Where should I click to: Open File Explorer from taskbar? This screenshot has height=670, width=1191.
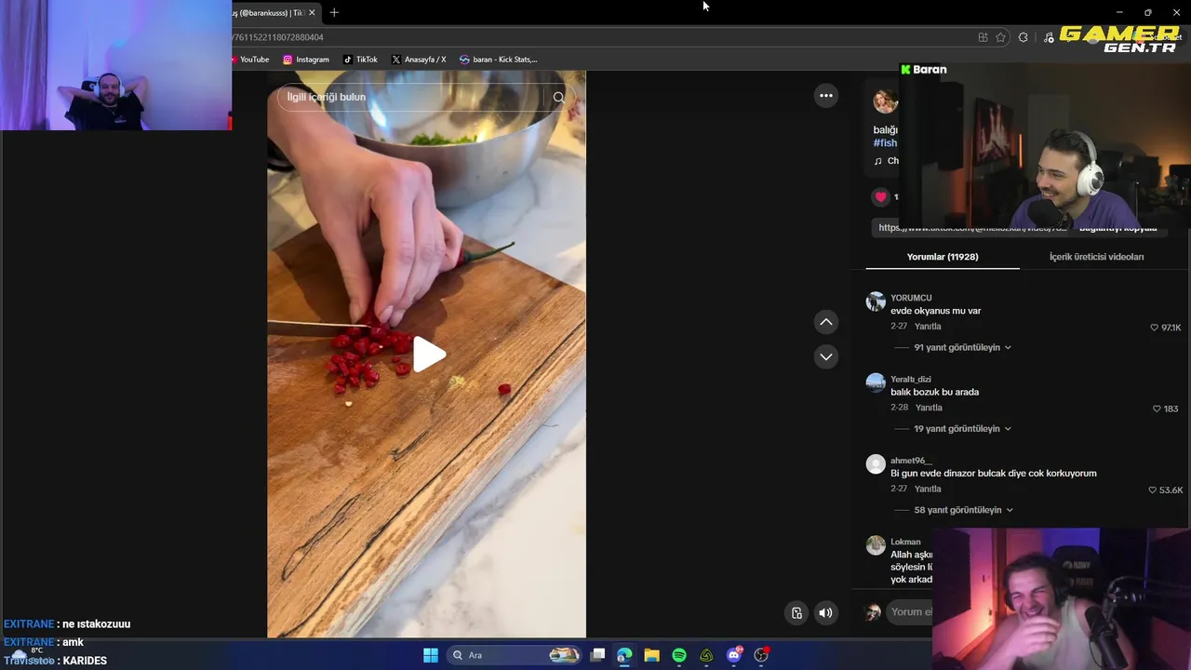coord(651,655)
